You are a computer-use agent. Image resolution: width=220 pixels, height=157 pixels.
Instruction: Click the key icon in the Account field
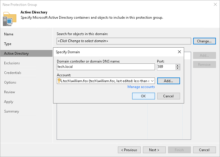[x=60, y=81]
